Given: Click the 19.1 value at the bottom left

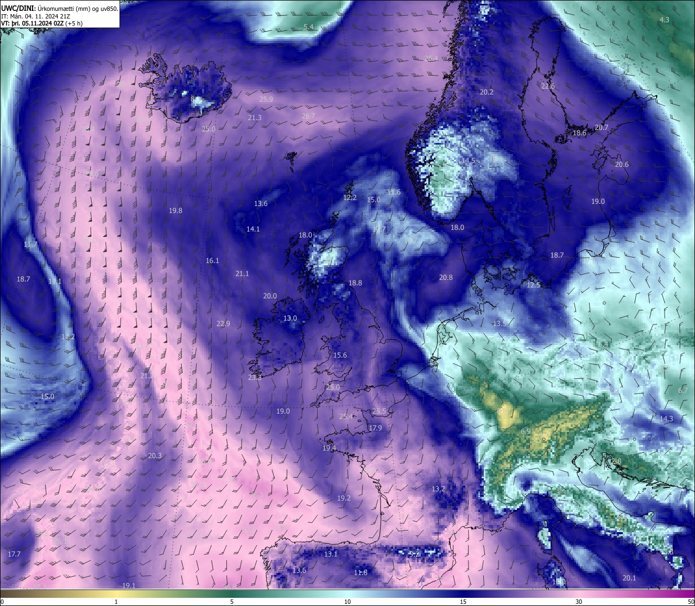Looking at the screenshot, I should 129,586.
